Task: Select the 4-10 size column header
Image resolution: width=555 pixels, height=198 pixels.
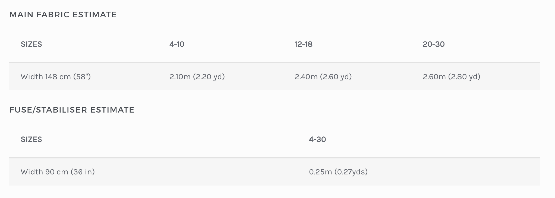Action: point(177,44)
